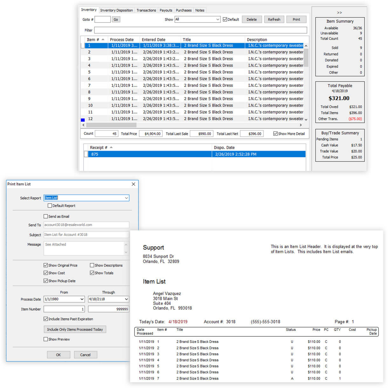This screenshot has width=388, height=388.
Task: Close the Print Item List dialog
Action: pyautogui.click(x=133, y=184)
